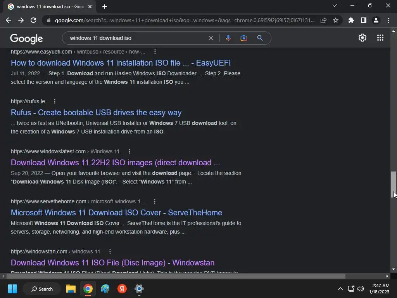Screen dimensions: 397x298
Task: Open Chrome three-dot menu
Action: [388, 20]
